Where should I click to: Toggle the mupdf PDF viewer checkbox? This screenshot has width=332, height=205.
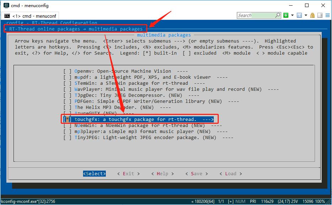(67, 77)
